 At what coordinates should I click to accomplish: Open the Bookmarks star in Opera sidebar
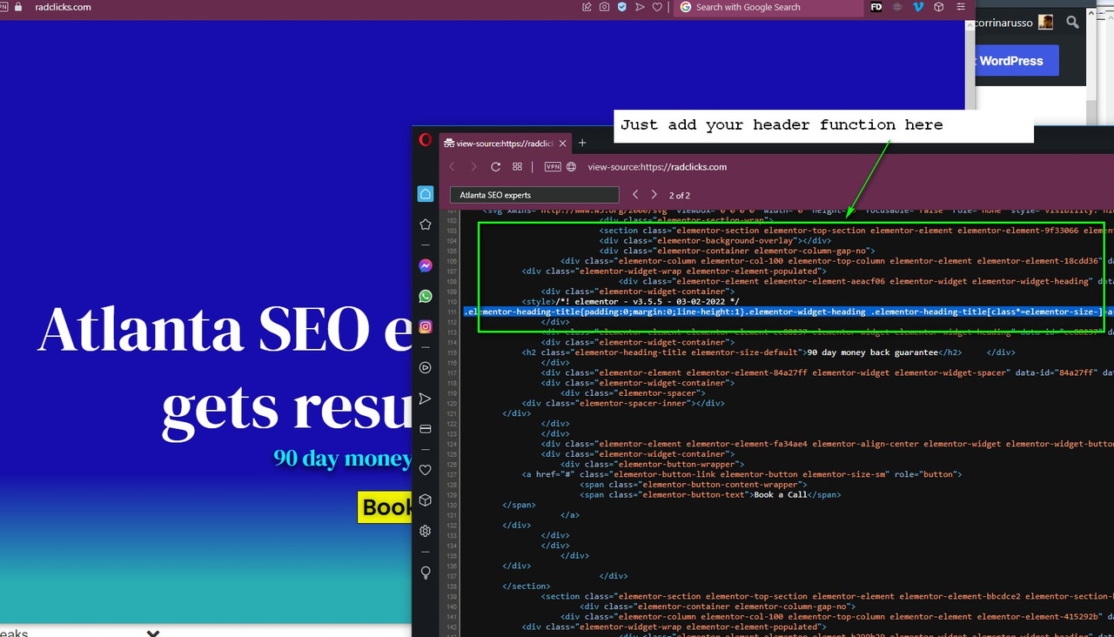pyautogui.click(x=426, y=225)
